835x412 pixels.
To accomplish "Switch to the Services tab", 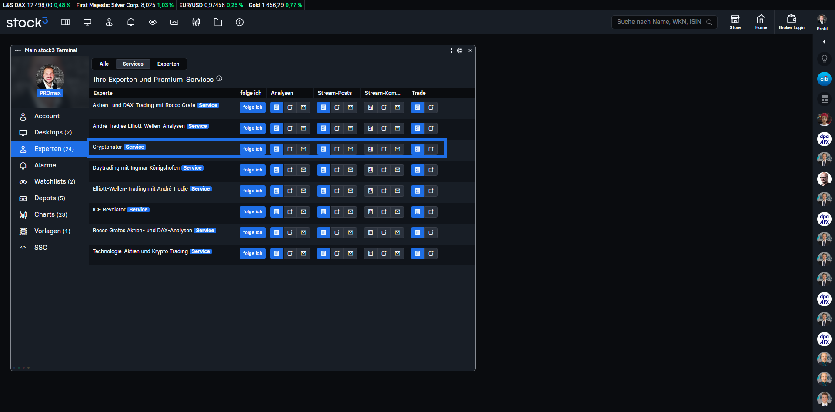I will click(133, 64).
